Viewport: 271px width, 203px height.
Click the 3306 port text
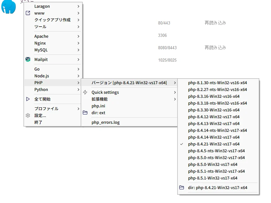pyautogui.click(x=162, y=36)
